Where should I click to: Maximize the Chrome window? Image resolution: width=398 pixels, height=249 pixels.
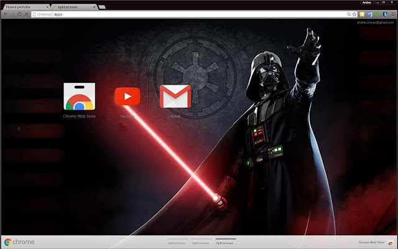point(384,2)
